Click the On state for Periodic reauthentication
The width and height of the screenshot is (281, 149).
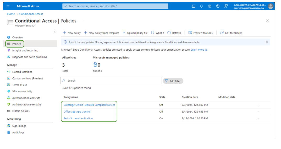161,118
